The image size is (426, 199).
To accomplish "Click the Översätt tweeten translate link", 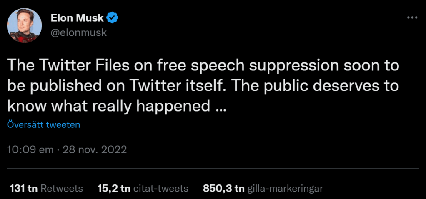I will tap(43, 124).
